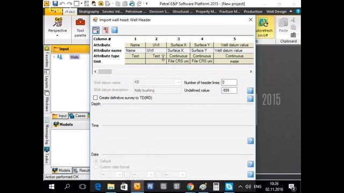Expand the Wells tree node
344x193 pixels.
point(54,57)
